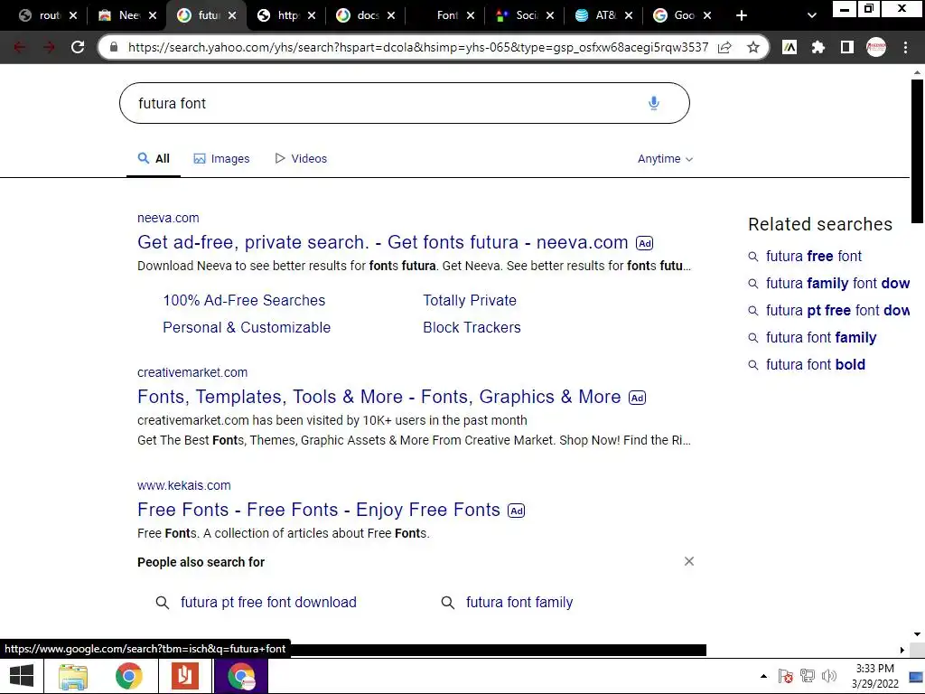View site info via the padlock icon

(x=114, y=47)
